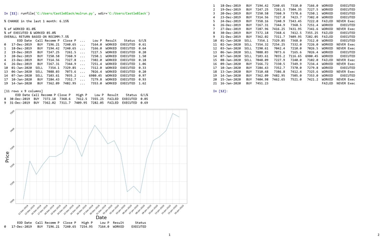The image size is (388, 240).
Task: Click the "7500" y-axis tick label
Action: coord(13,112)
